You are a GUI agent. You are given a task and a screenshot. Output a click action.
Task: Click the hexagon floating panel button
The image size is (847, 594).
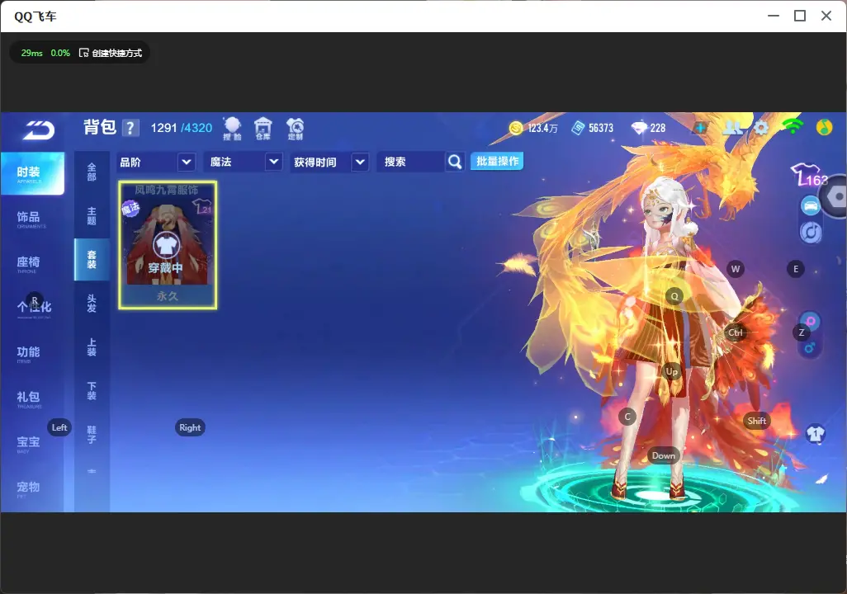[x=835, y=196]
